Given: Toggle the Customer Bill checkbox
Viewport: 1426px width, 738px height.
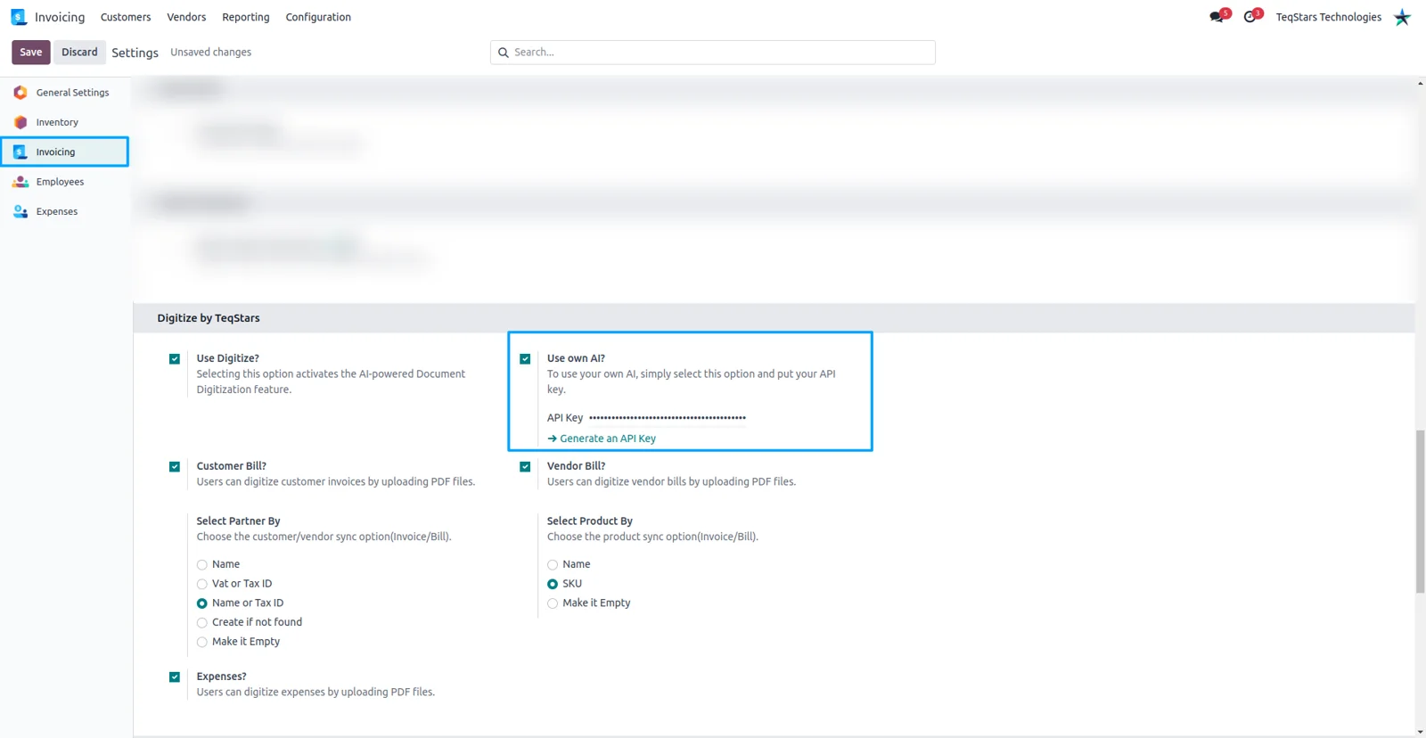Looking at the screenshot, I should pos(175,467).
